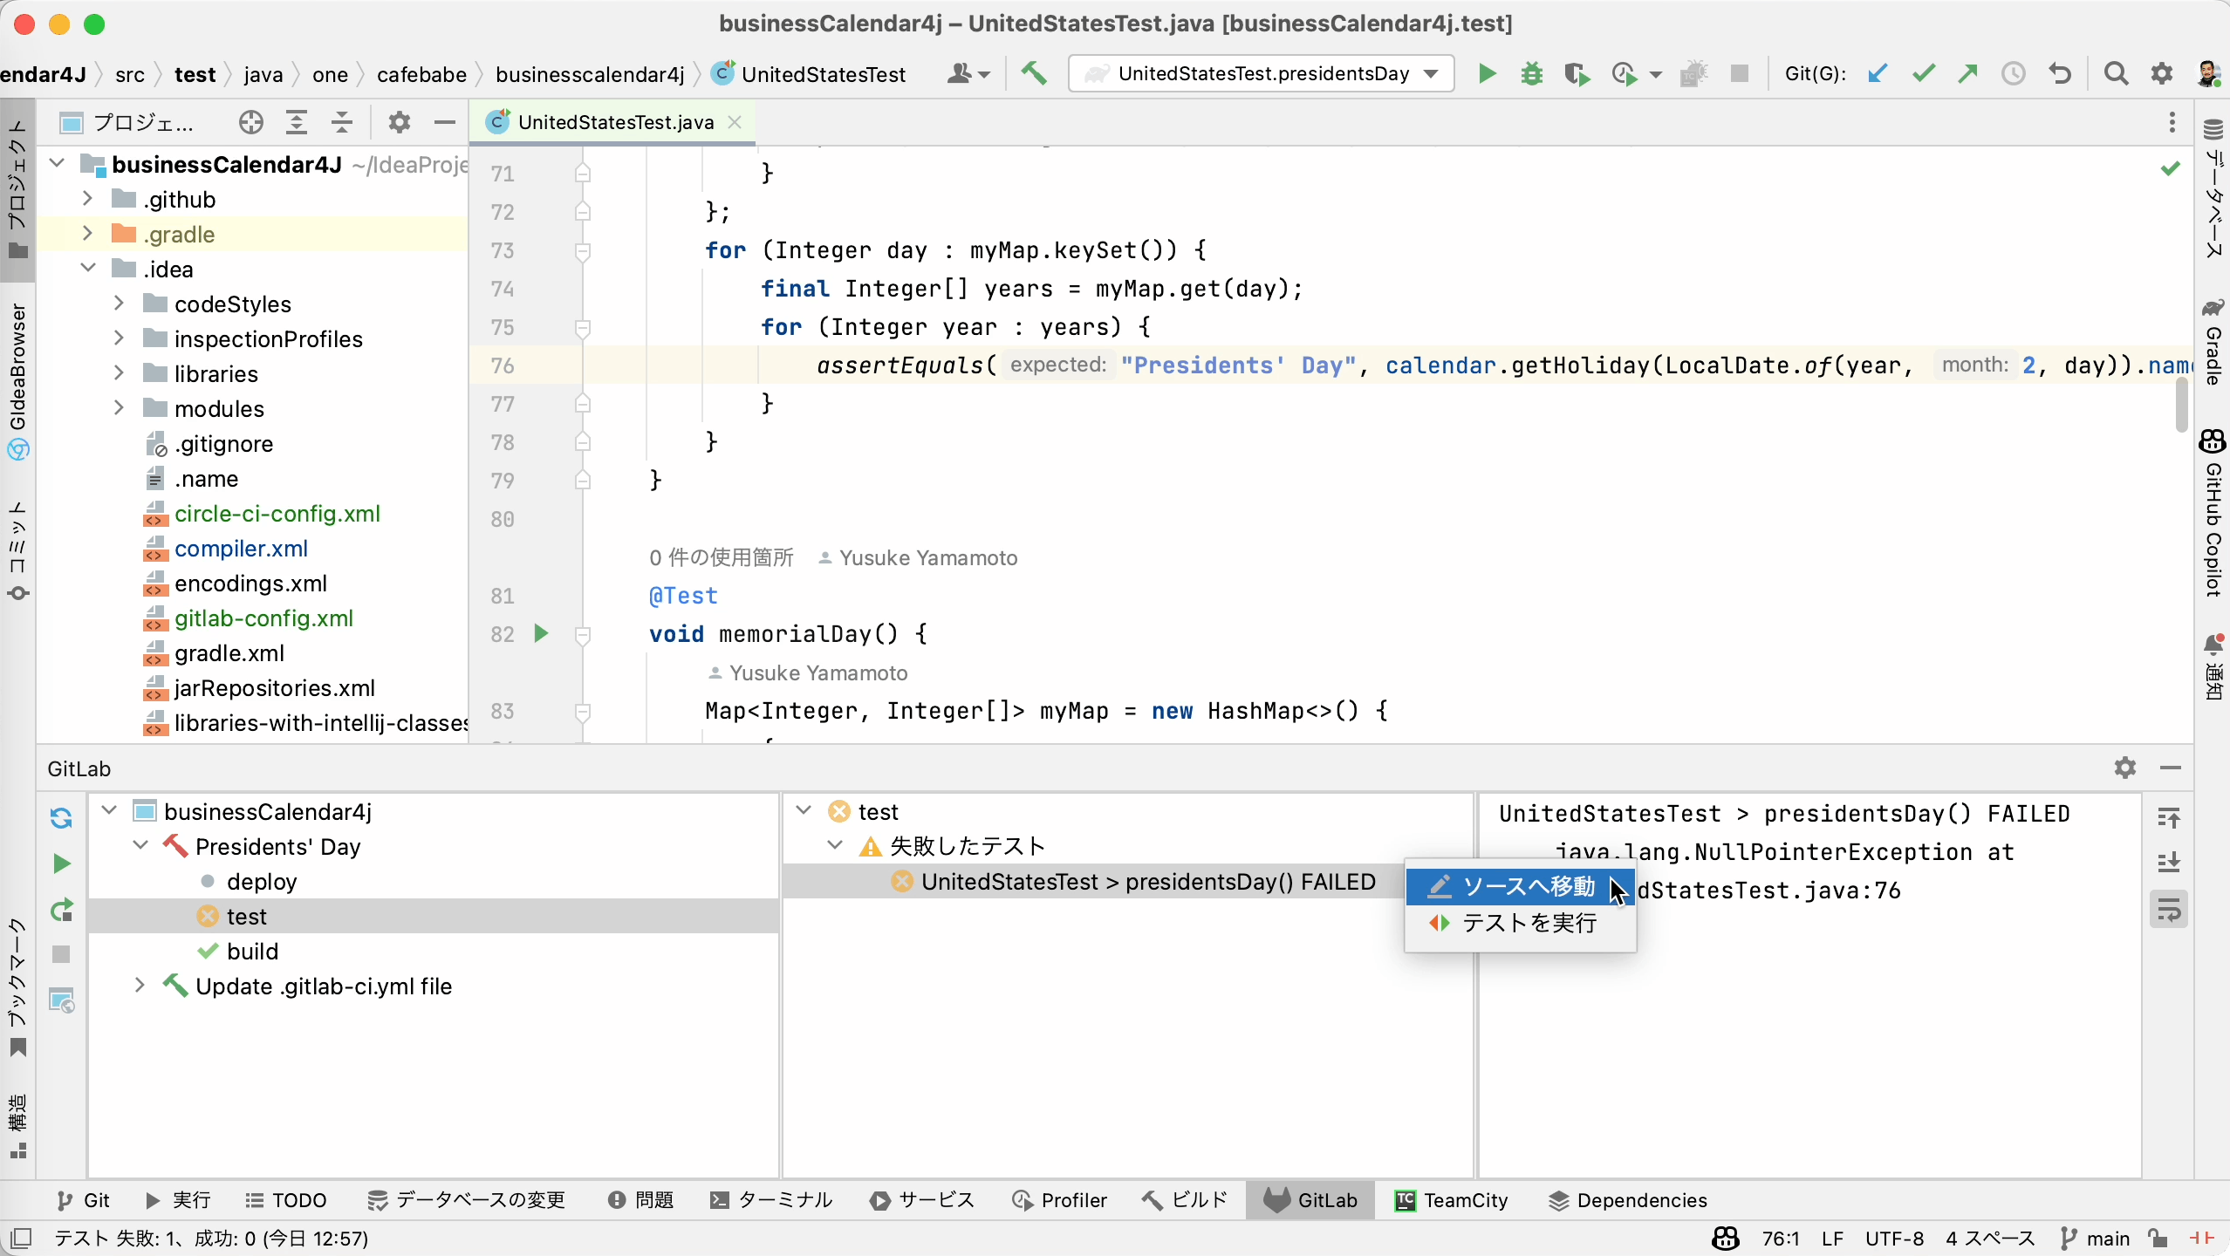
Task: Select opened file locator icon in Project panel
Action: [251, 123]
